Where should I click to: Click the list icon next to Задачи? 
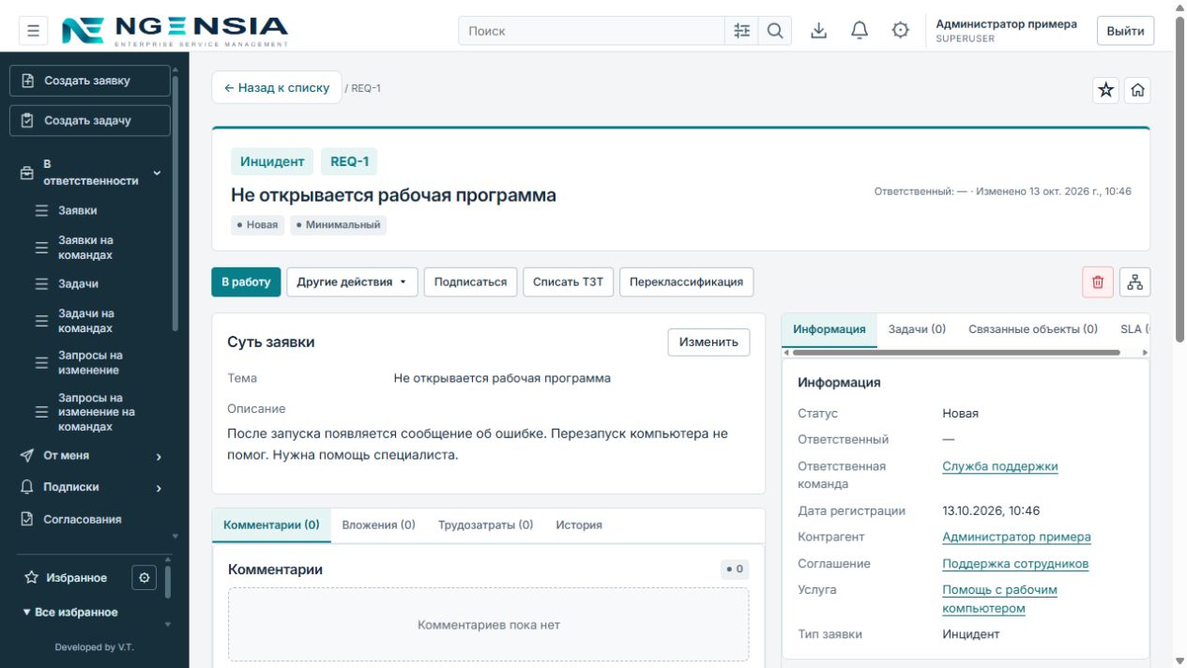[x=41, y=284]
